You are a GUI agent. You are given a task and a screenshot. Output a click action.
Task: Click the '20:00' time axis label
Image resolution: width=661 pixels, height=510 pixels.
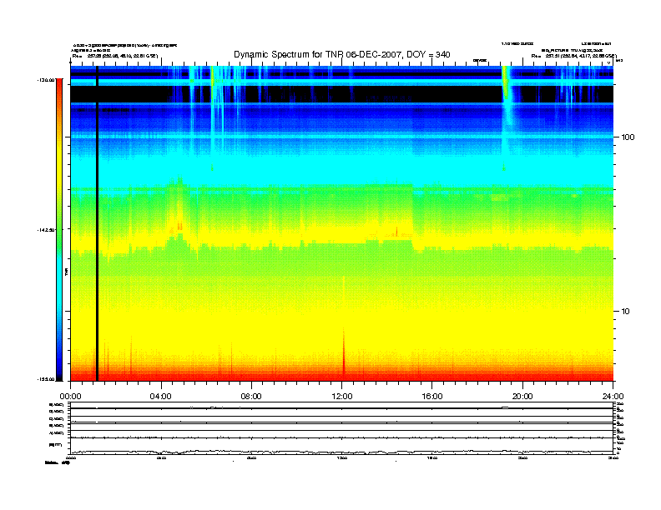[x=522, y=396]
